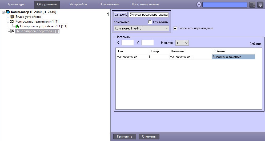Click the Видео устройства chip icon

(x=12, y=17)
